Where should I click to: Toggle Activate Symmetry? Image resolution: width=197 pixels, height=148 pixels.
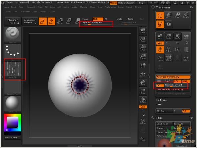(173, 77)
